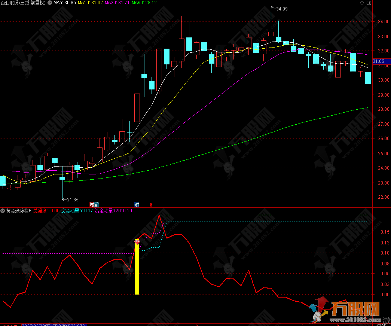Select the 总强度: -0.06 readout
This screenshot has width=391, height=326.
46,211
